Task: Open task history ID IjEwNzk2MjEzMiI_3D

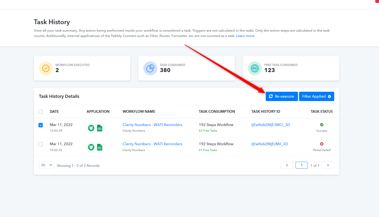Action: (x=270, y=144)
